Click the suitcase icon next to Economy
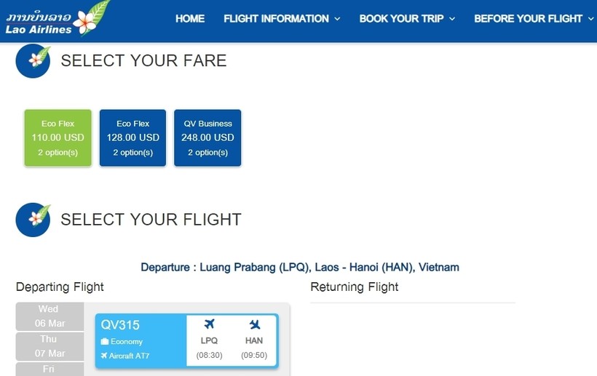 tap(105, 342)
